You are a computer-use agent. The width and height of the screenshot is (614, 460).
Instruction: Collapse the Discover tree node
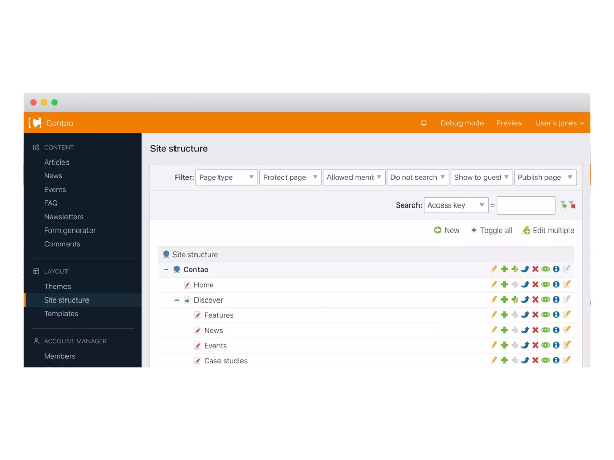click(x=177, y=300)
